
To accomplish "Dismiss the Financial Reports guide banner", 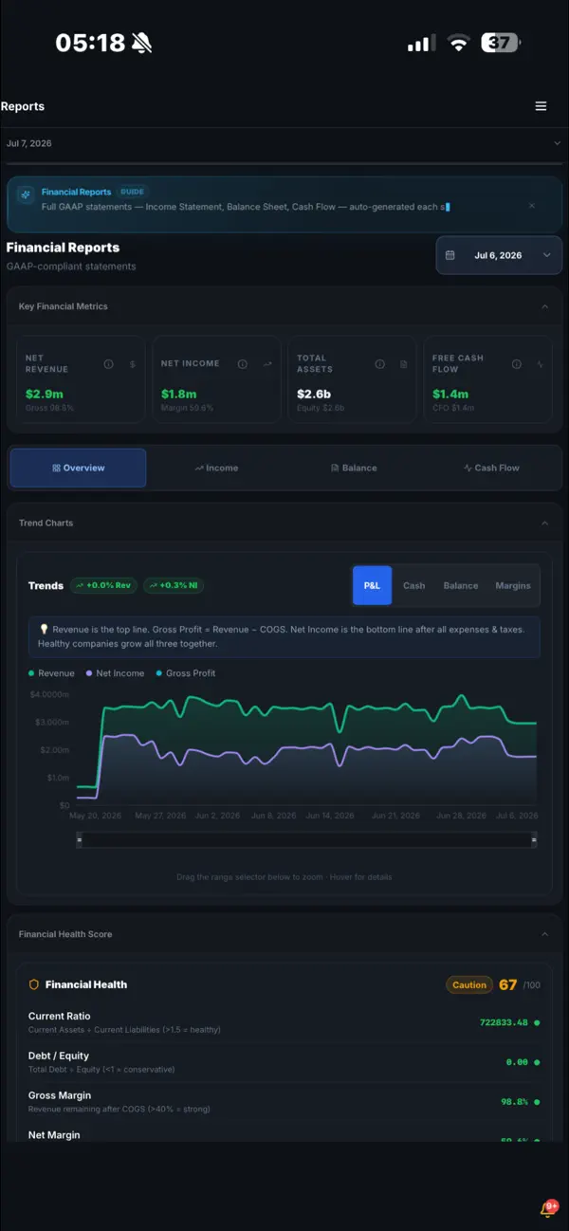I will point(531,206).
